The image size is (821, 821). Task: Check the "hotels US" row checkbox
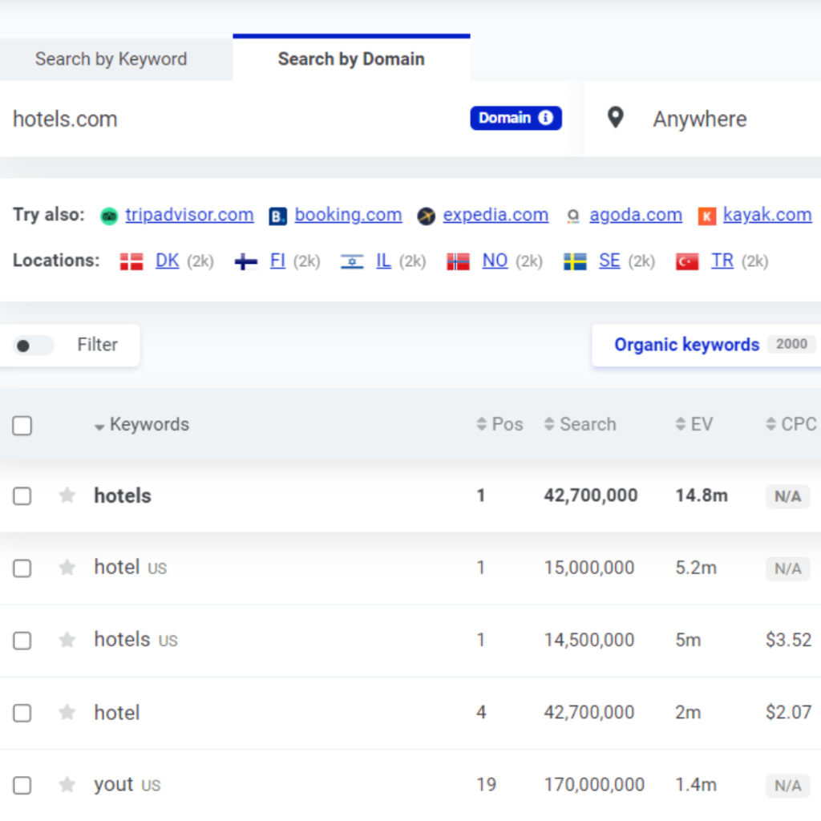tap(22, 641)
